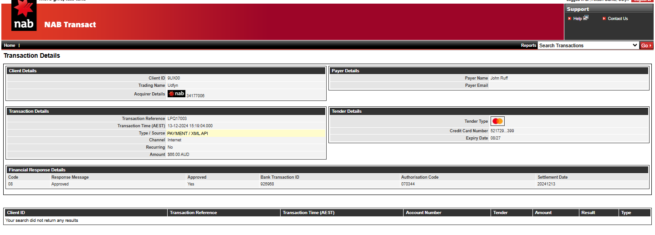Select the transaction time 13-12-2024 15:19:04.000
This screenshot has width=655, height=235.
190,126
